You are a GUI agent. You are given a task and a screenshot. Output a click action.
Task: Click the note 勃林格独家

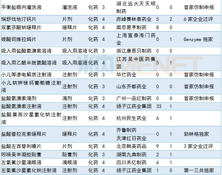(196, 134)
